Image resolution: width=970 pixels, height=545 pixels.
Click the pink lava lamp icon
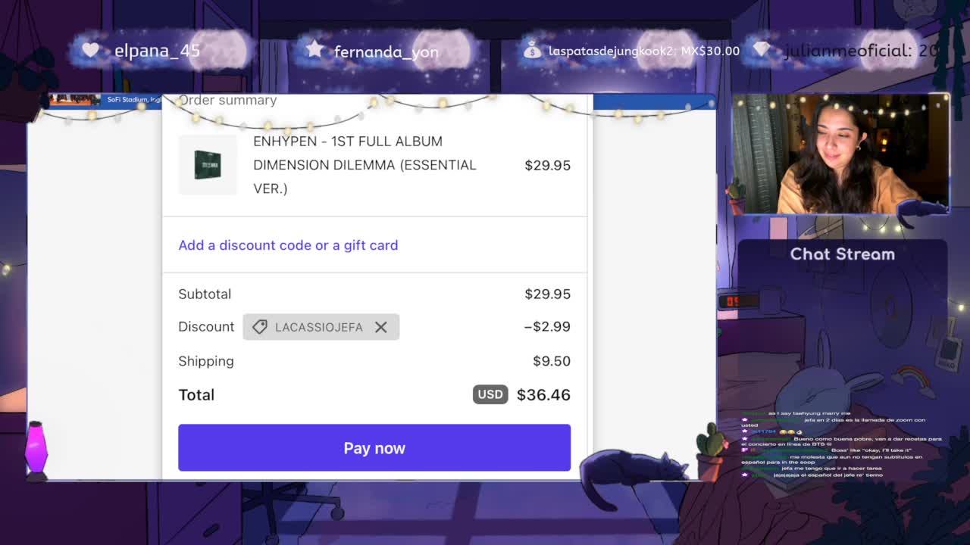[36, 450]
